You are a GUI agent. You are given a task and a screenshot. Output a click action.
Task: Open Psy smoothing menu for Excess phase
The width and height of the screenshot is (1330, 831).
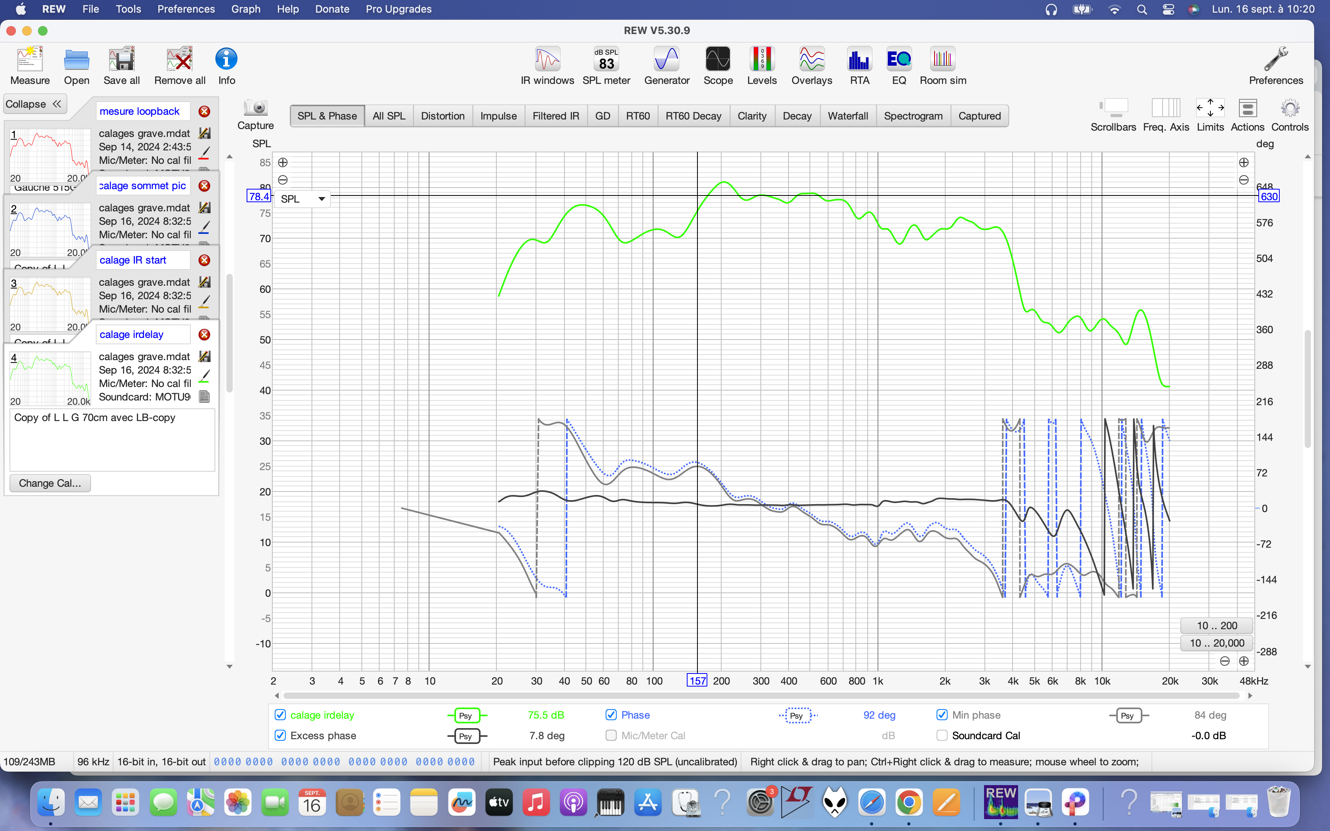[467, 736]
